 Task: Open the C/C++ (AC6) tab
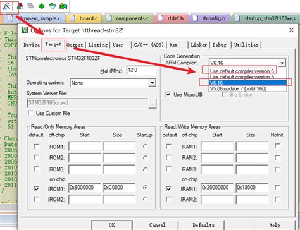[149, 45]
